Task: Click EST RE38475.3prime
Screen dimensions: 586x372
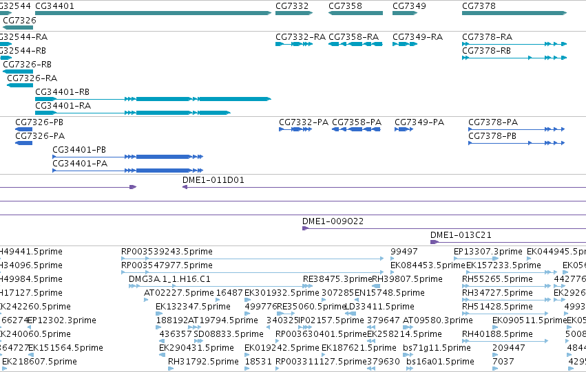Action: click(337, 279)
